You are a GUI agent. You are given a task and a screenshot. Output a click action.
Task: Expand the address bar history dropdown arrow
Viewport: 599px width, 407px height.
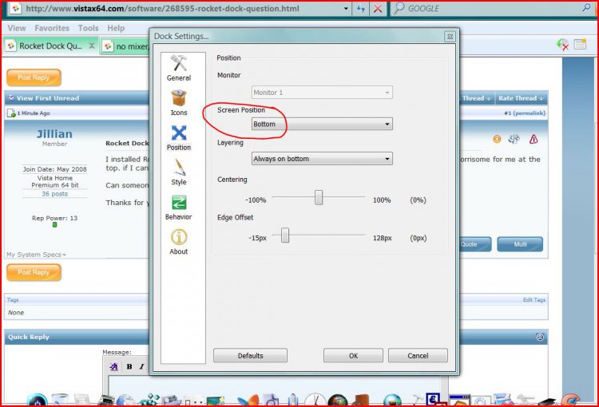pyautogui.click(x=346, y=9)
